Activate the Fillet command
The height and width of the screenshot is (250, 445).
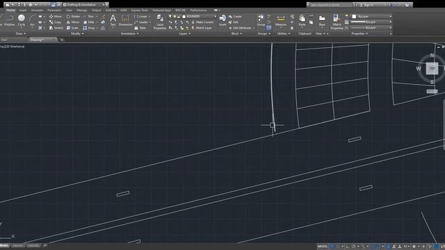pyautogui.click(x=88, y=22)
